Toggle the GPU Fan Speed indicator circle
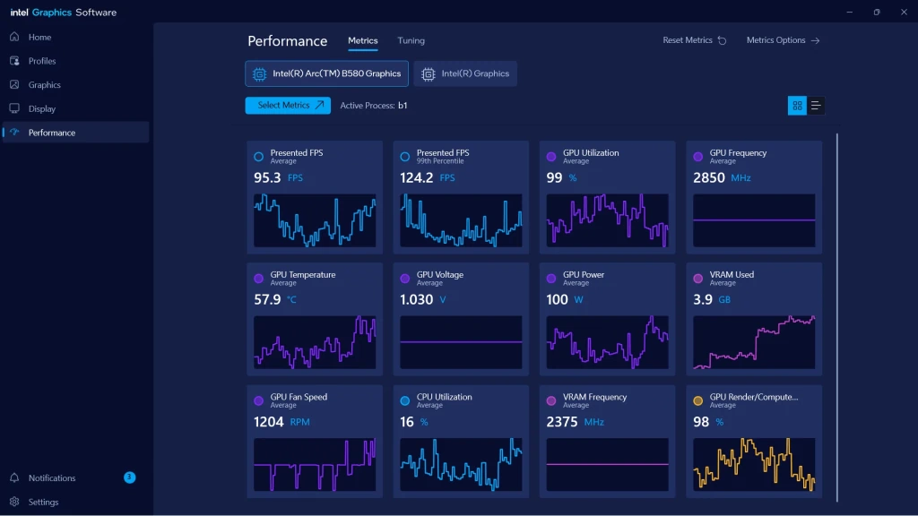Screen dimensions: 918x516 pyautogui.click(x=259, y=400)
